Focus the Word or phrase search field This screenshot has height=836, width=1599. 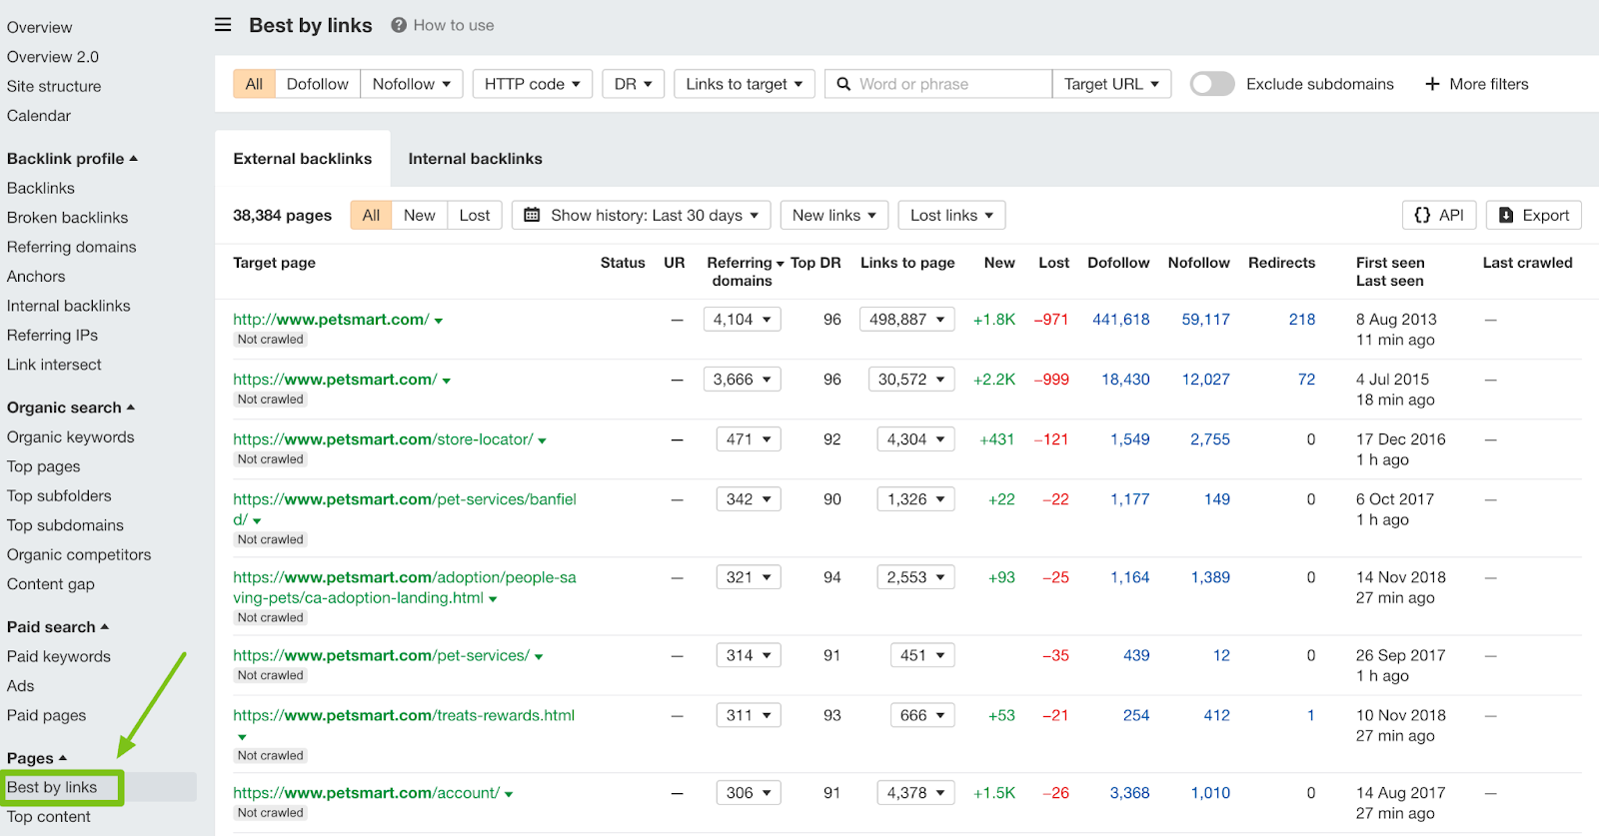(938, 84)
